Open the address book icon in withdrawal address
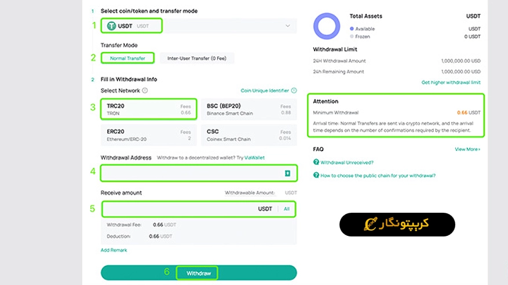Viewport: 508px width, 285px height. 287,173
